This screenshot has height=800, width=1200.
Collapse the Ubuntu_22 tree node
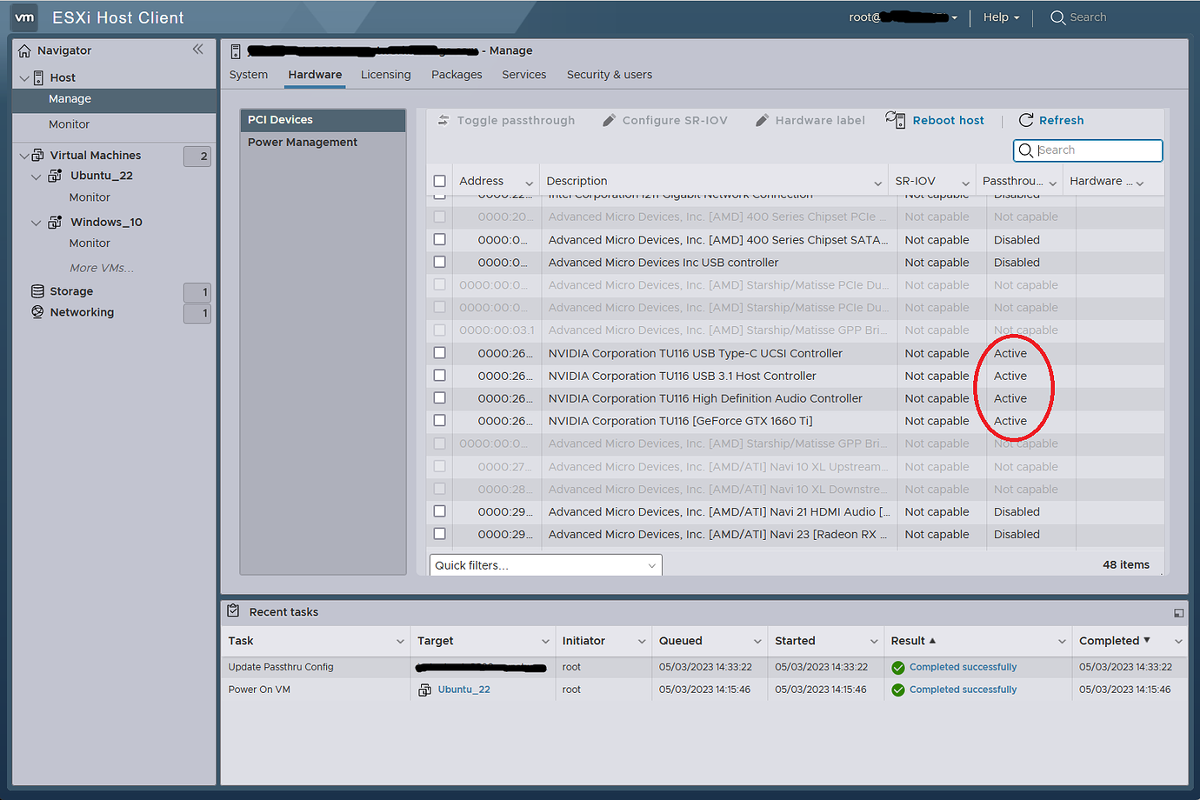37,177
